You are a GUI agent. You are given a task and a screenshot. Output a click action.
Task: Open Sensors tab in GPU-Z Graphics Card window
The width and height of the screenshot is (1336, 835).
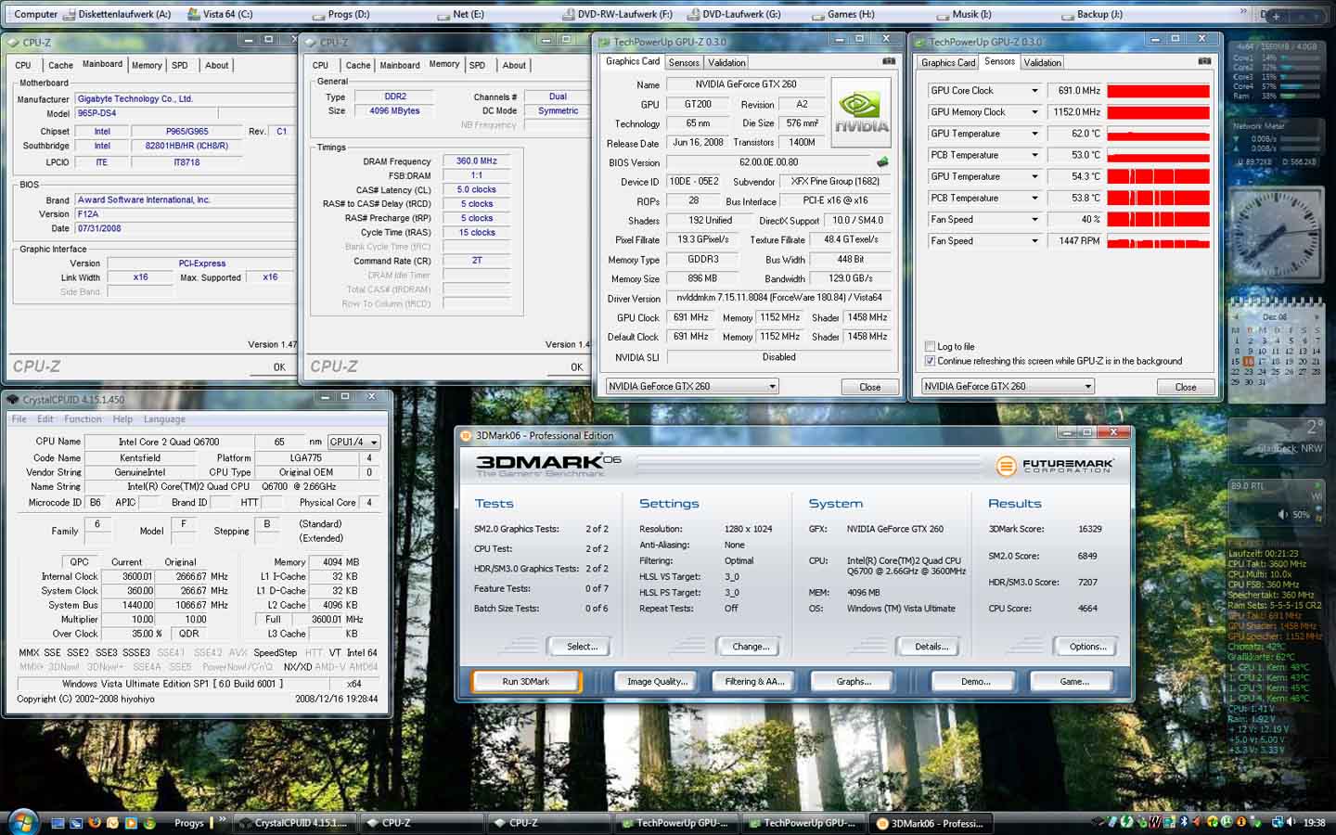[x=684, y=62]
